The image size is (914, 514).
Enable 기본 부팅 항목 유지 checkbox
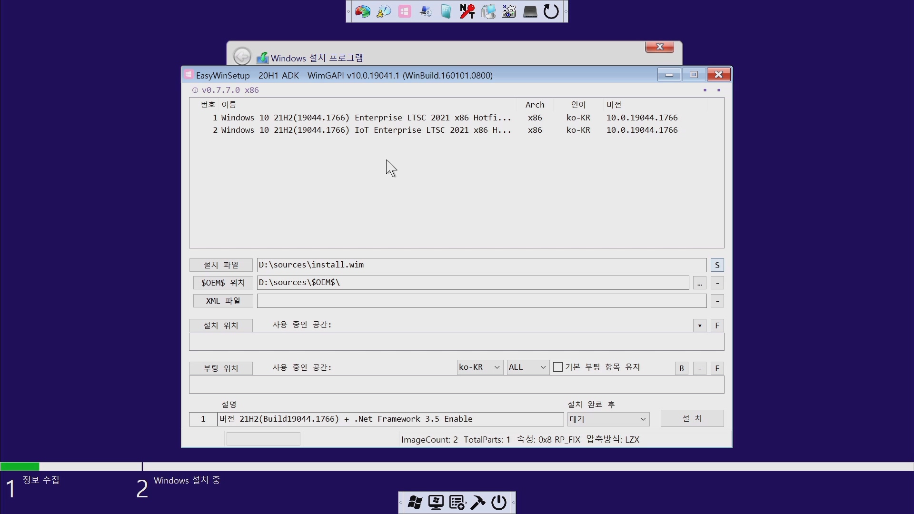[x=558, y=367]
